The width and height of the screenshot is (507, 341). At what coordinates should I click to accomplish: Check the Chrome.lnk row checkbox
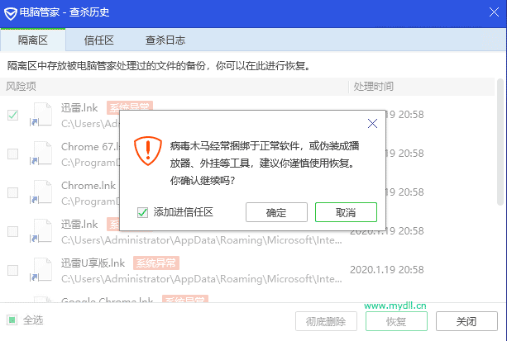13,192
